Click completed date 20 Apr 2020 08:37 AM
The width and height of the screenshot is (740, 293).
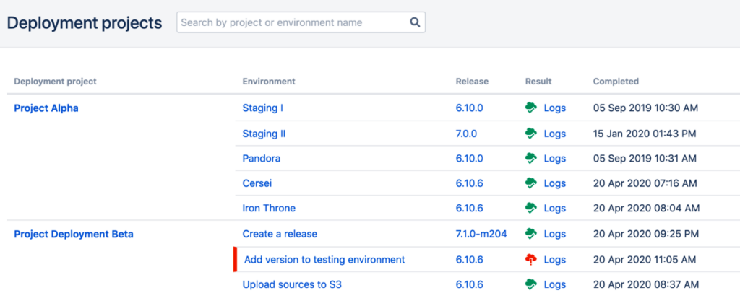coord(645,284)
